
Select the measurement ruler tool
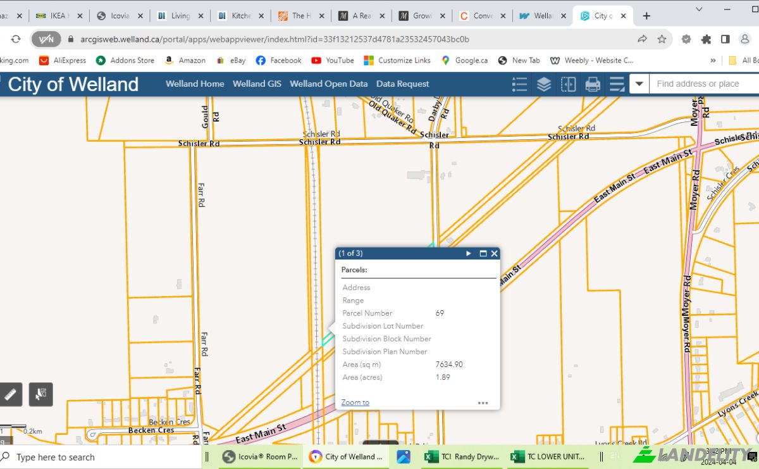(x=11, y=394)
